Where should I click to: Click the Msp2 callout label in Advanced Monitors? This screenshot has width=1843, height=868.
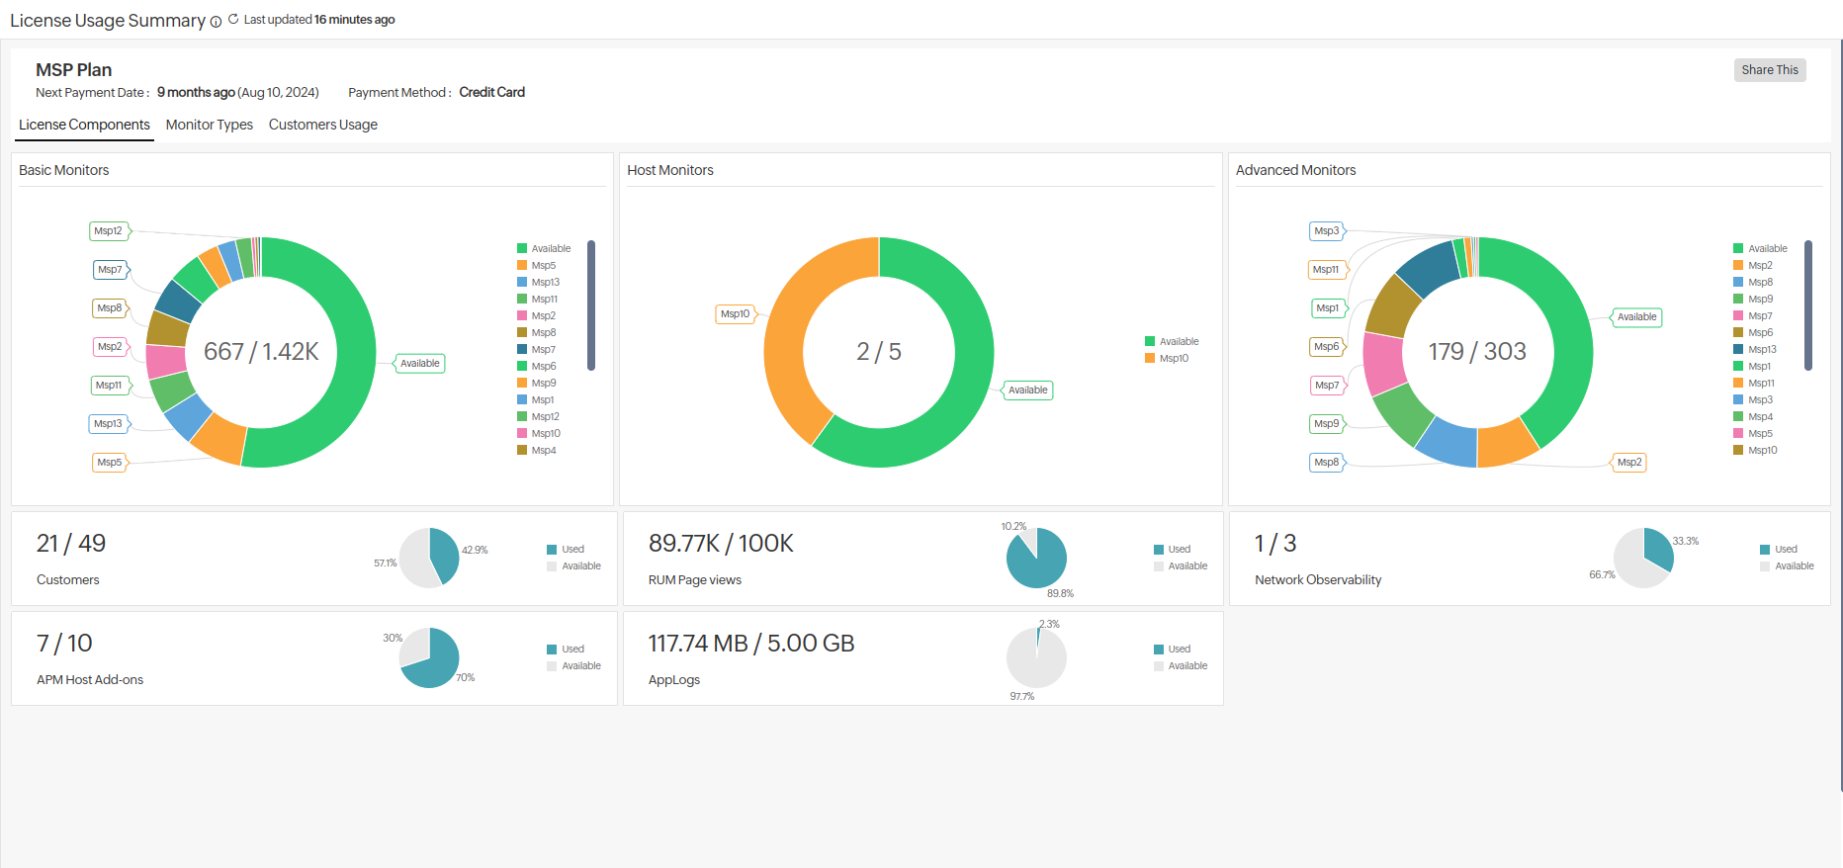(x=1628, y=463)
